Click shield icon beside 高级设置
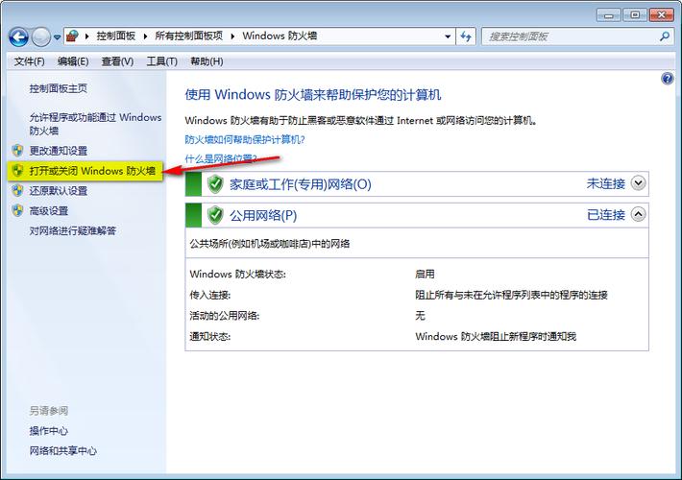 pyautogui.click(x=17, y=210)
